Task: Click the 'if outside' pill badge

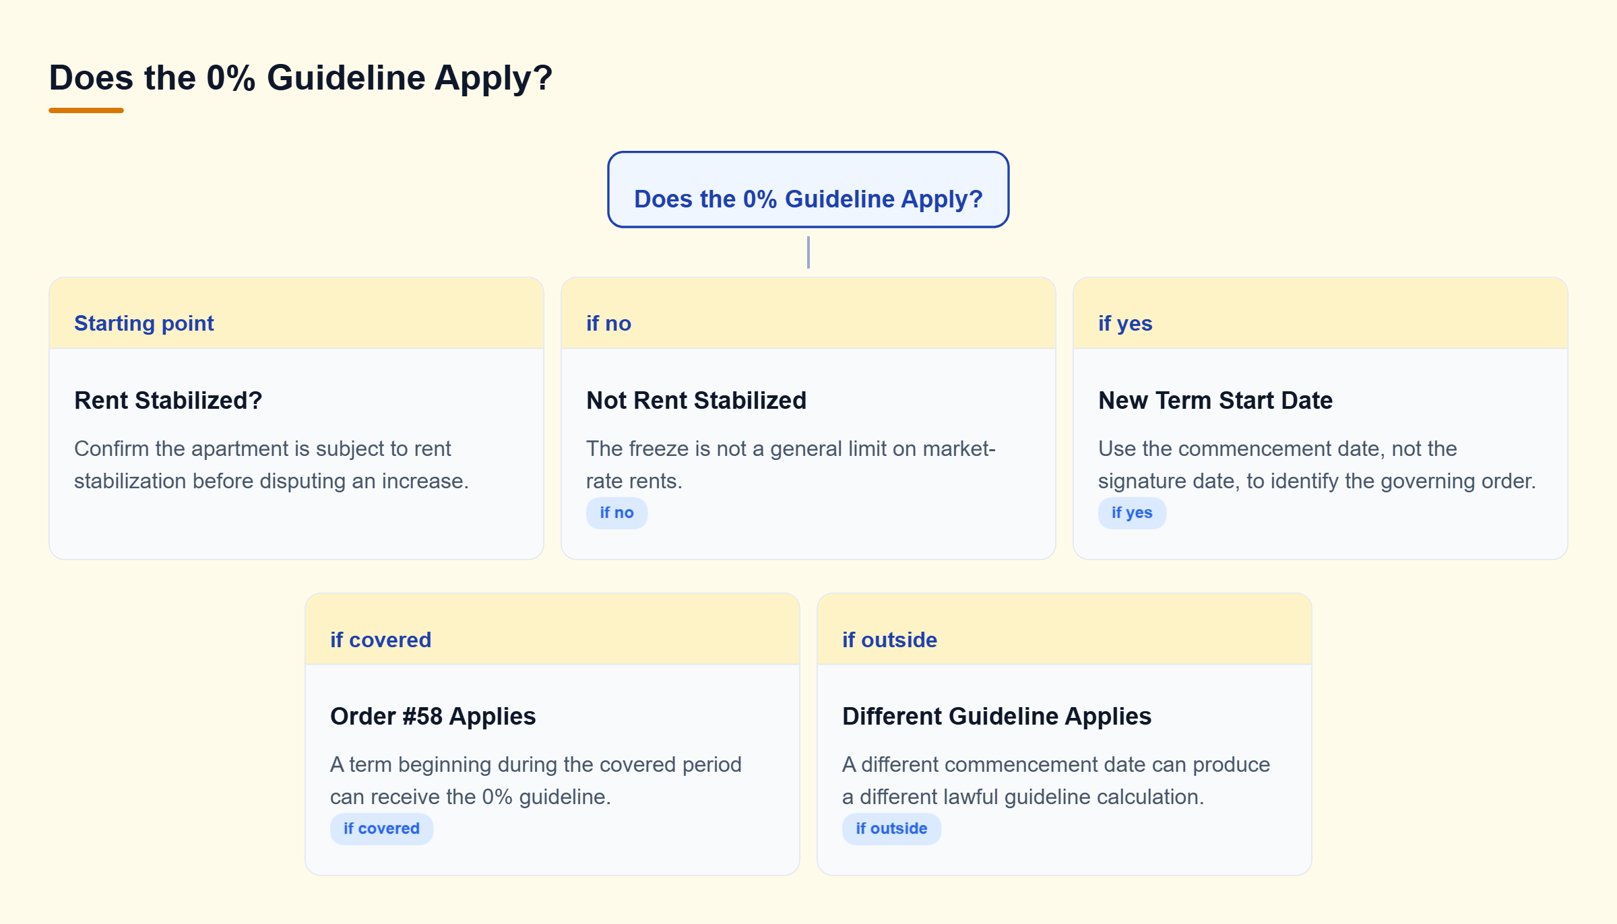Action: [x=891, y=829]
